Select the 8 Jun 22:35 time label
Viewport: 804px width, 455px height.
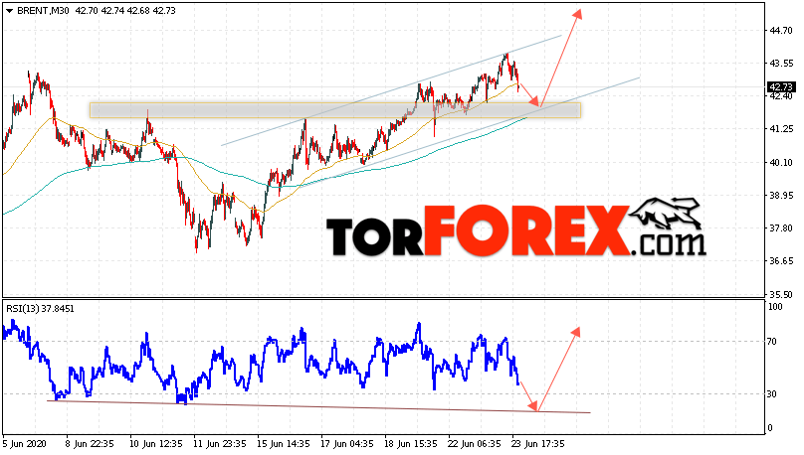[x=90, y=444]
